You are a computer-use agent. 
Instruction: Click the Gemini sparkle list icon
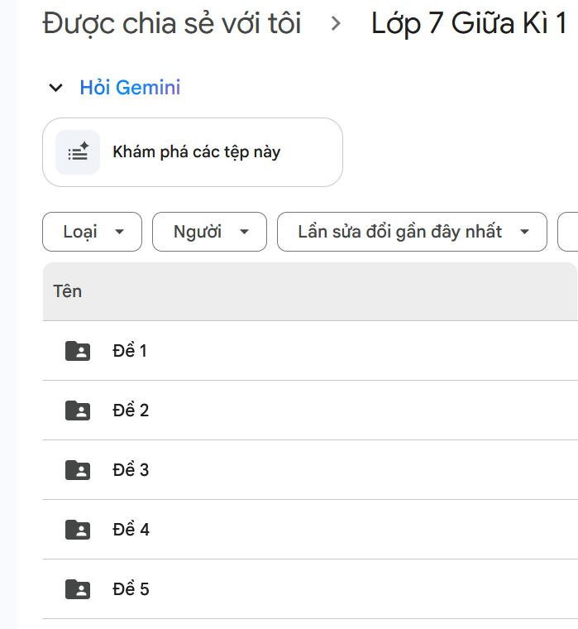pyautogui.click(x=78, y=152)
